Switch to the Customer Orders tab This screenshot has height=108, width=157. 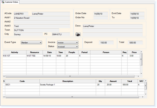click(10, 2)
